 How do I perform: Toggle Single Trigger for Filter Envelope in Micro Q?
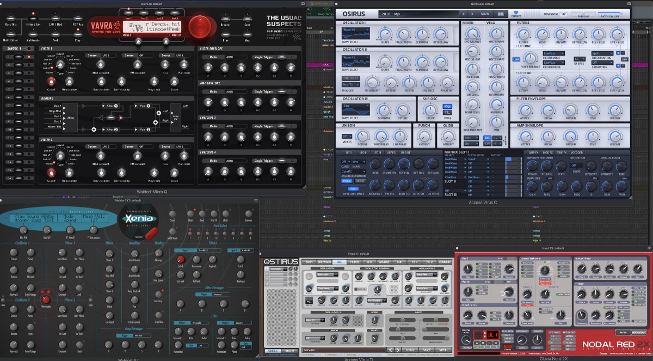click(281, 57)
